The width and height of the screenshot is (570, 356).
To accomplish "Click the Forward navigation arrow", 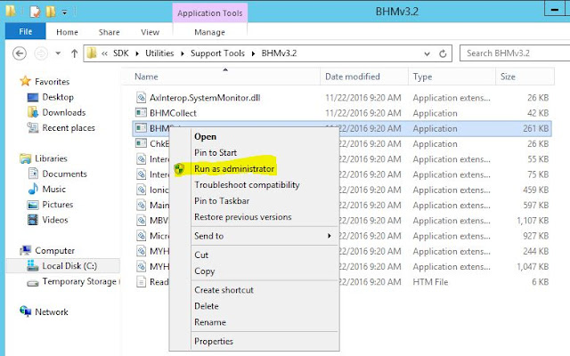I will tap(41, 53).
